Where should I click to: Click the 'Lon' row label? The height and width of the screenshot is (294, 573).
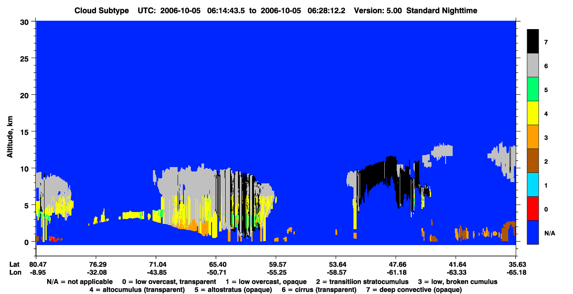coord(15,272)
